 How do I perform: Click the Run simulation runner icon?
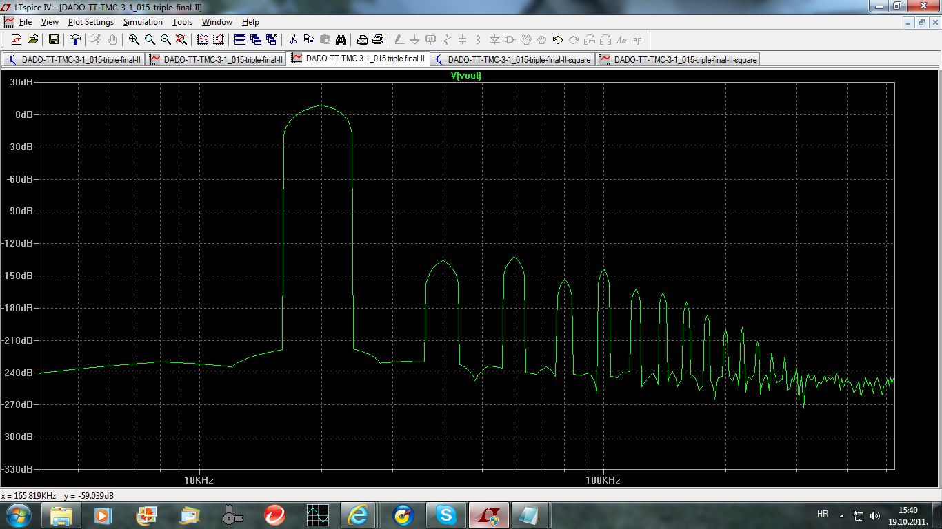click(x=96, y=40)
